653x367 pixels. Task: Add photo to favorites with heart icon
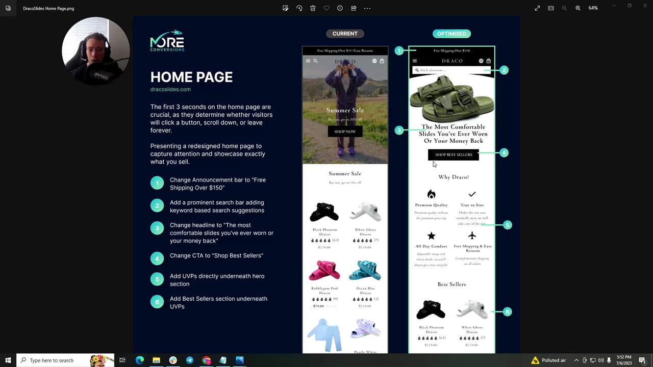[326, 8]
